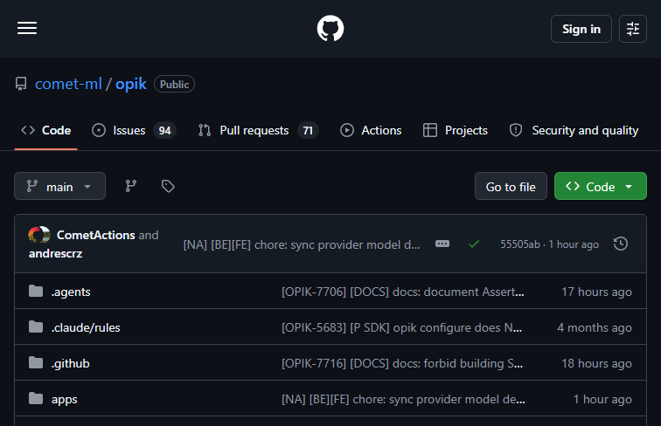The height and width of the screenshot is (426, 661).
Task: View branches via the branch icon
Action: point(130,186)
